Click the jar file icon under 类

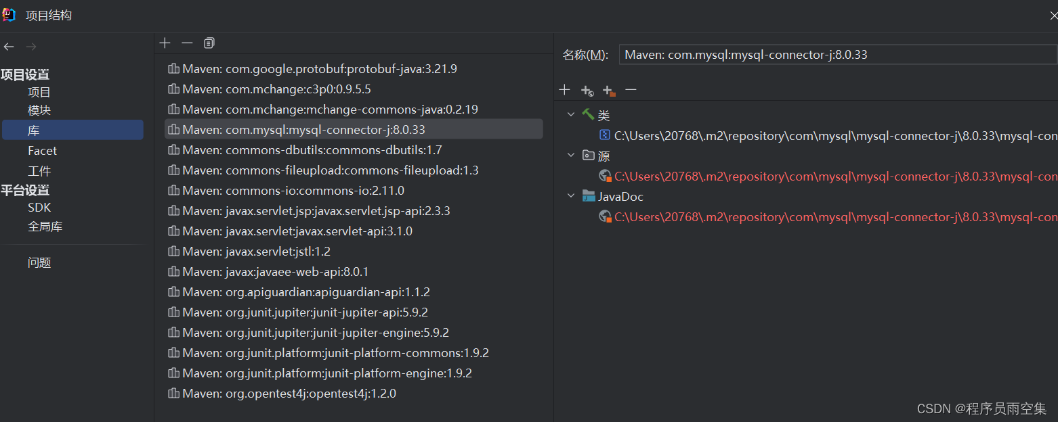click(605, 135)
